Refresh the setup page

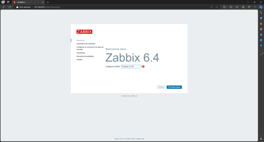(x=10, y=7)
